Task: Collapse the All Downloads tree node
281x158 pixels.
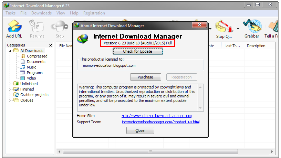Action: [x=10, y=51]
